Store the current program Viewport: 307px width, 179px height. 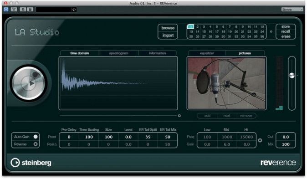[286, 26]
